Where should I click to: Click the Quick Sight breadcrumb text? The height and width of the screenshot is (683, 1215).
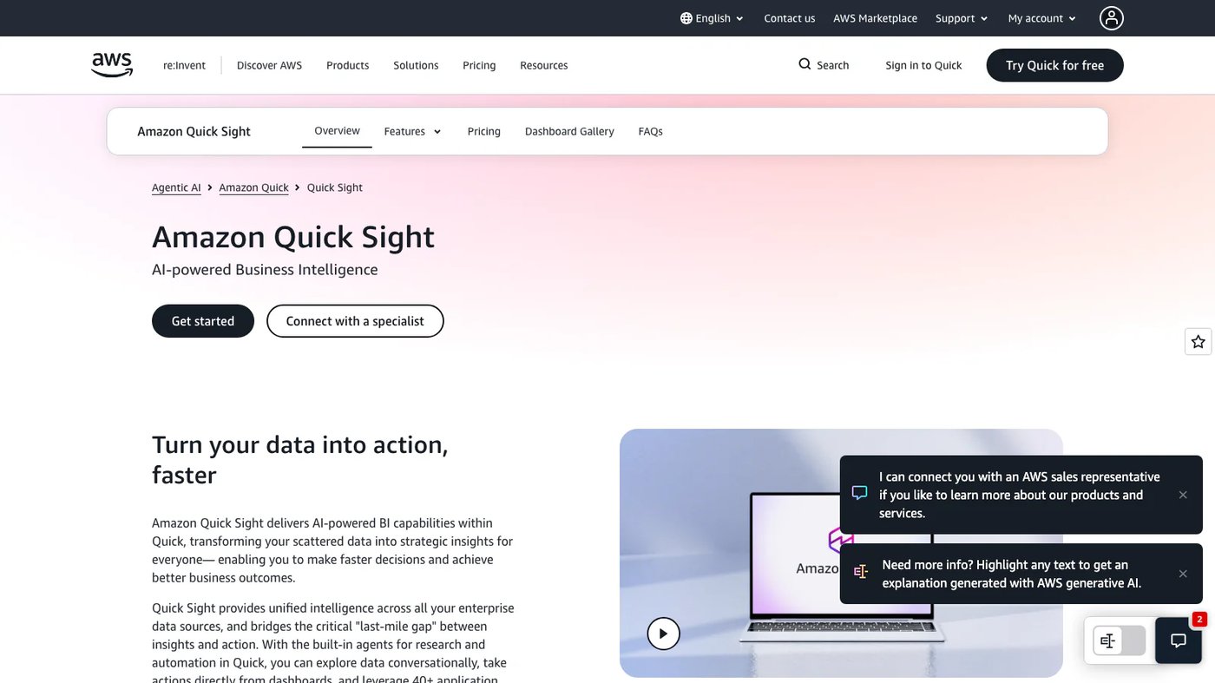[335, 187]
